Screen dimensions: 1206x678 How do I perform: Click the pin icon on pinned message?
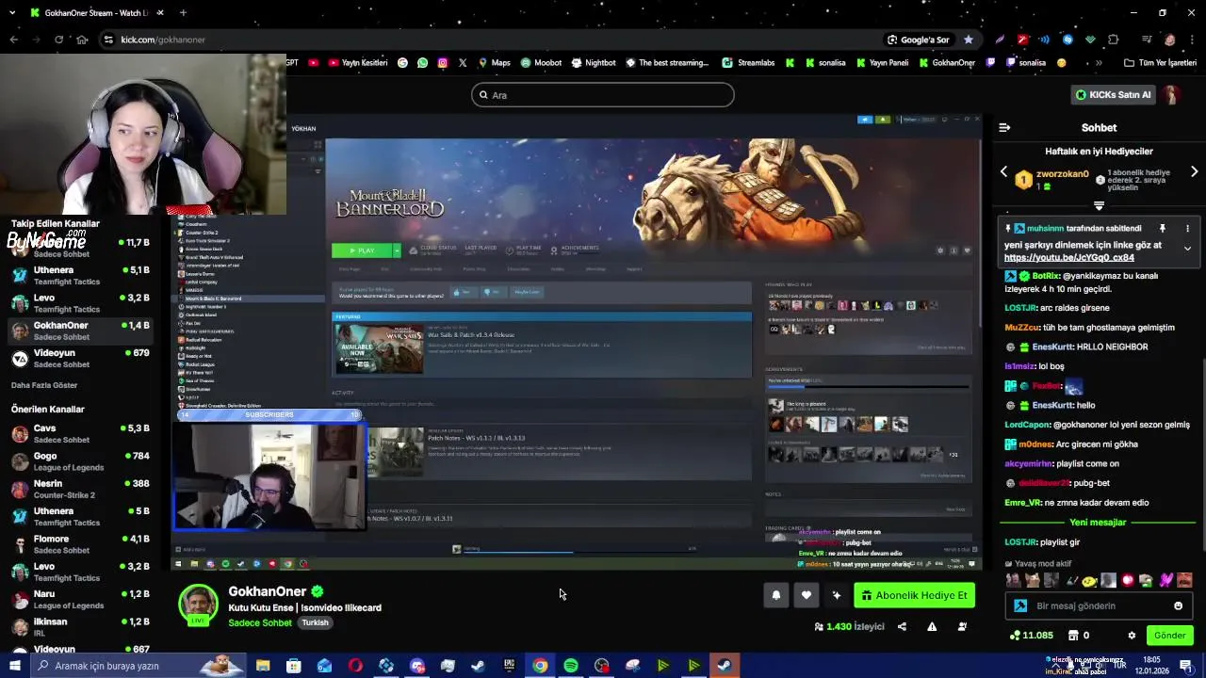click(x=1162, y=229)
